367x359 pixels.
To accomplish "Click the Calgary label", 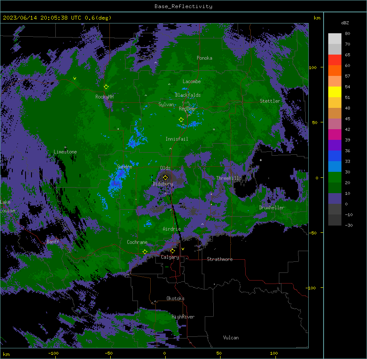I will 170,257.
